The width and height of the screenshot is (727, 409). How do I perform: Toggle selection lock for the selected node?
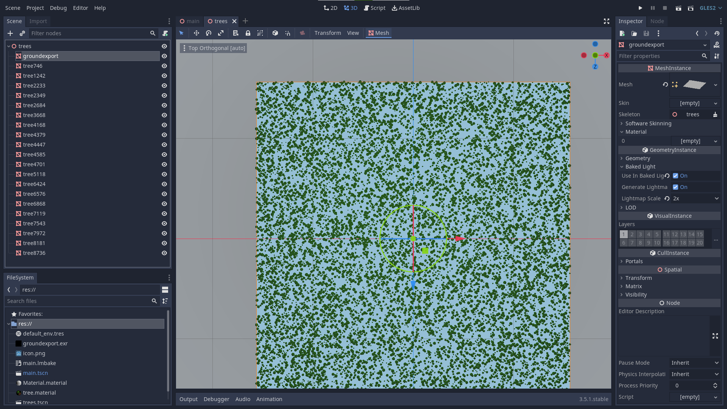tap(248, 33)
